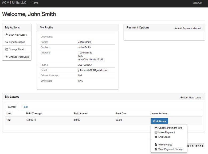Click the Drivers License label
Image resolution: width=208 pixels, height=154 pixels.
click(49, 76)
